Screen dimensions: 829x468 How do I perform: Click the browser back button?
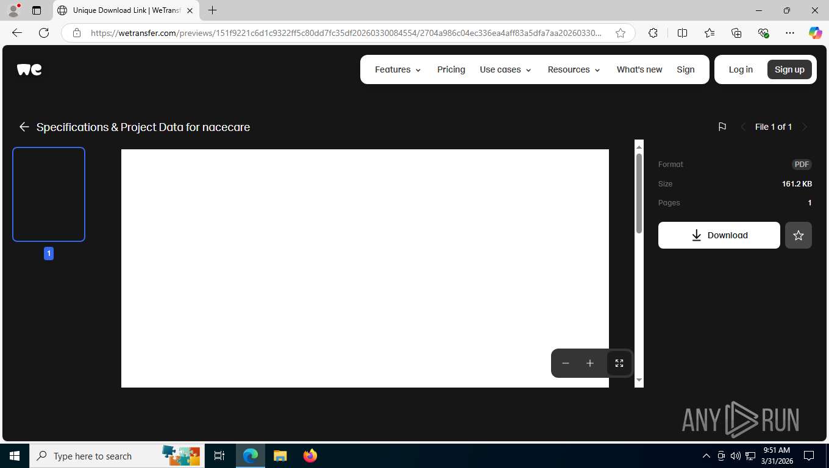(17, 33)
